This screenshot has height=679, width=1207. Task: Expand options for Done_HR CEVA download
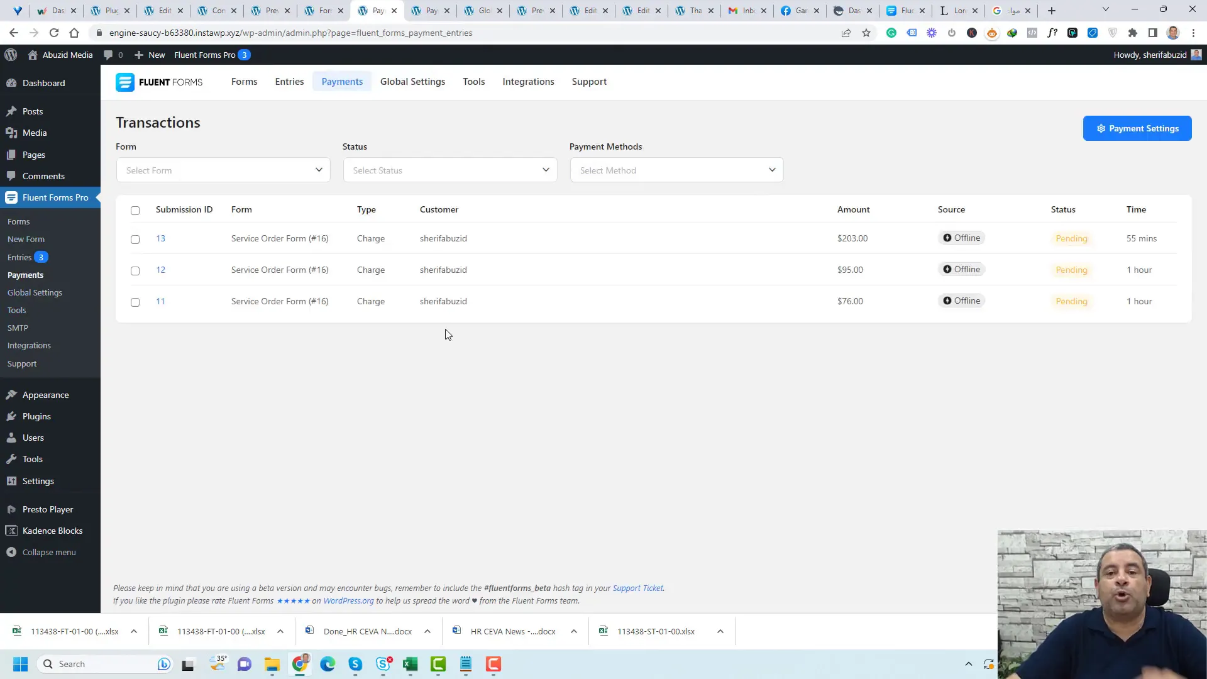pyautogui.click(x=427, y=631)
